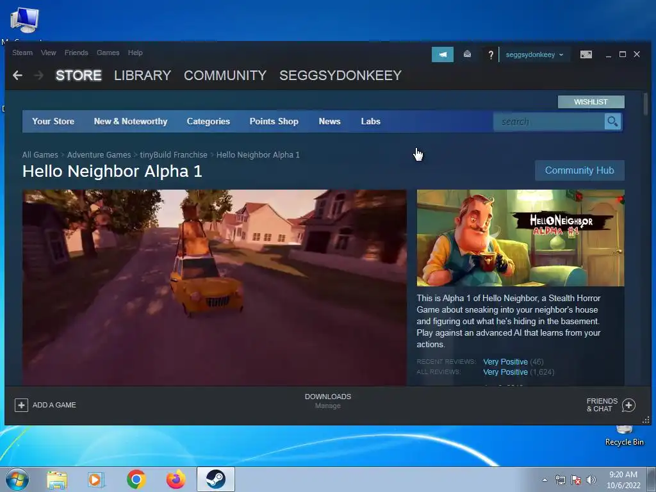The height and width of the screenshot is (492, 656).
Task: Click Show desktop button on taskbar
Action: coord(653,479)
